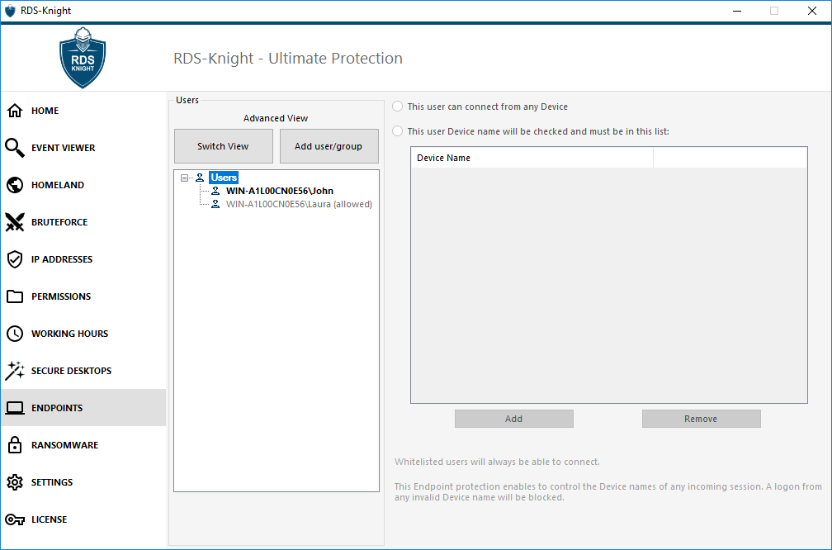Open IP ADDRESSES menu entry
832x550 pixels.
[83, 259]
